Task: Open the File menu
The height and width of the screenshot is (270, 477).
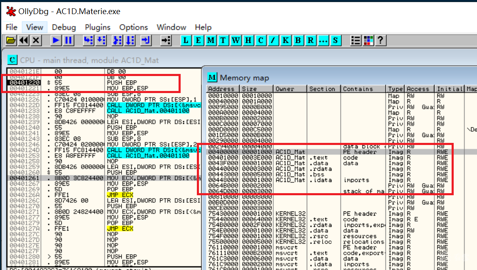Action: point(12,27)
